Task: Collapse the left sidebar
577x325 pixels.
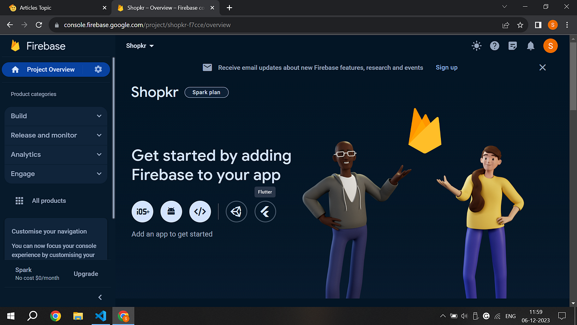Action: (x=100, y=297)
